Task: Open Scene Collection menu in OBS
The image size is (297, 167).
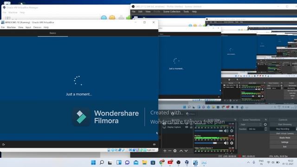Action: (x=172, y=12)
